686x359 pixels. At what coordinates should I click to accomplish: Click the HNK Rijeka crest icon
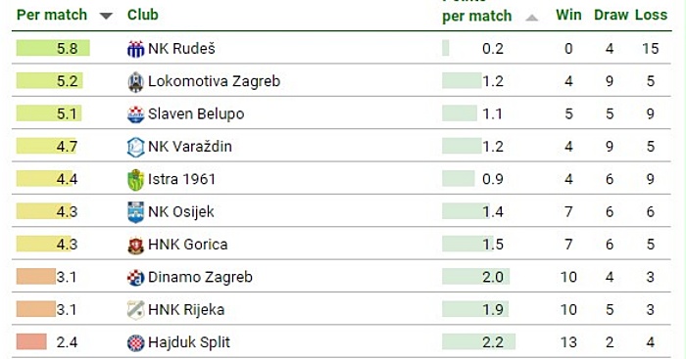point(135,310)
